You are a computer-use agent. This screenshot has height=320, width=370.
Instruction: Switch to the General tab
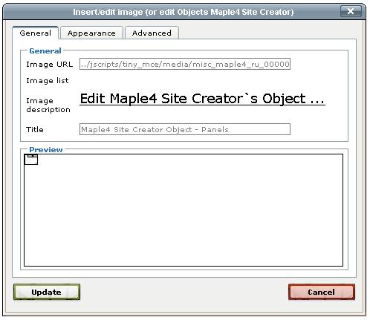35,33
